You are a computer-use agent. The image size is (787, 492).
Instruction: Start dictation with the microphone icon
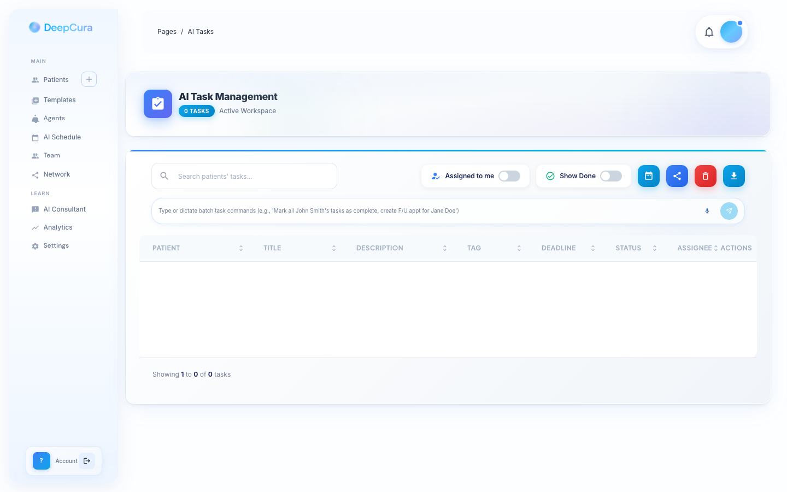[x=707, y=211]
